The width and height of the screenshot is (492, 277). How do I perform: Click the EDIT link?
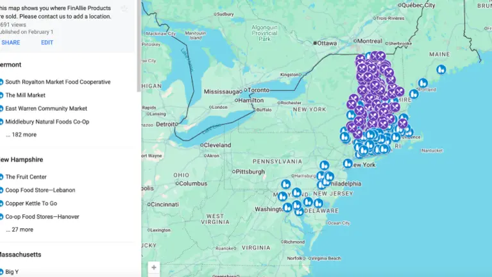coord(47,42)
